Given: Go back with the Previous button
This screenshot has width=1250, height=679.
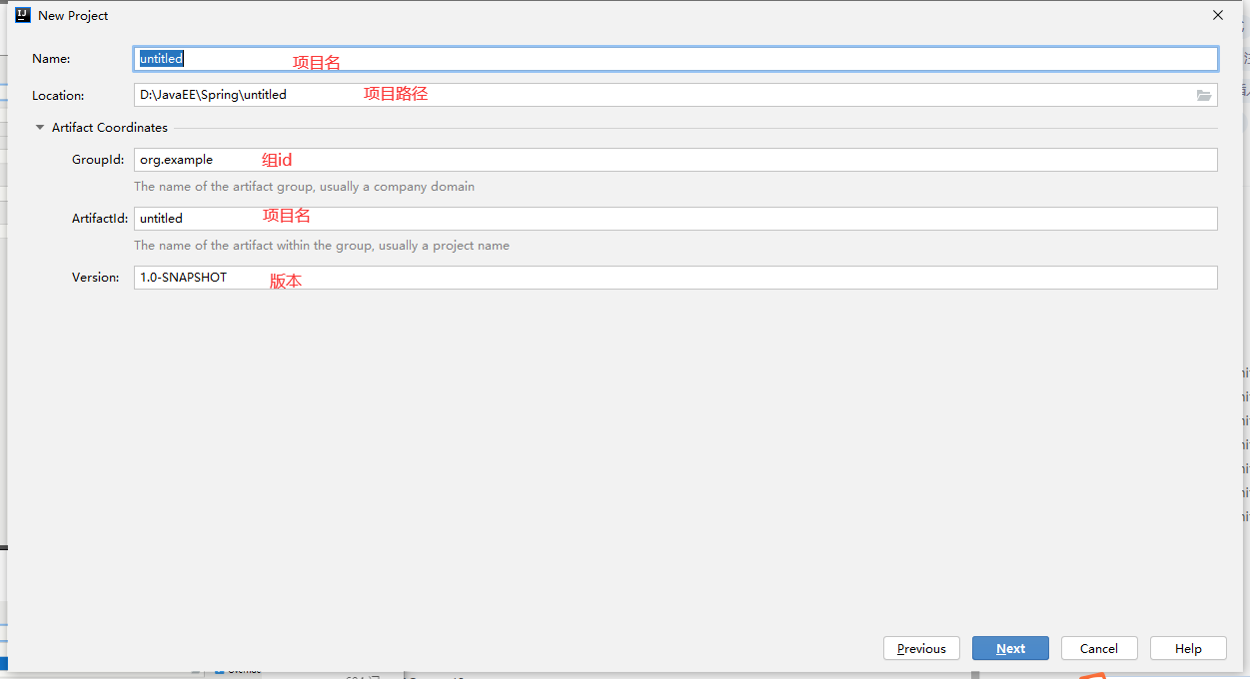Looking at the screenshot, I should pyautogui.click(x=921, y=648).
